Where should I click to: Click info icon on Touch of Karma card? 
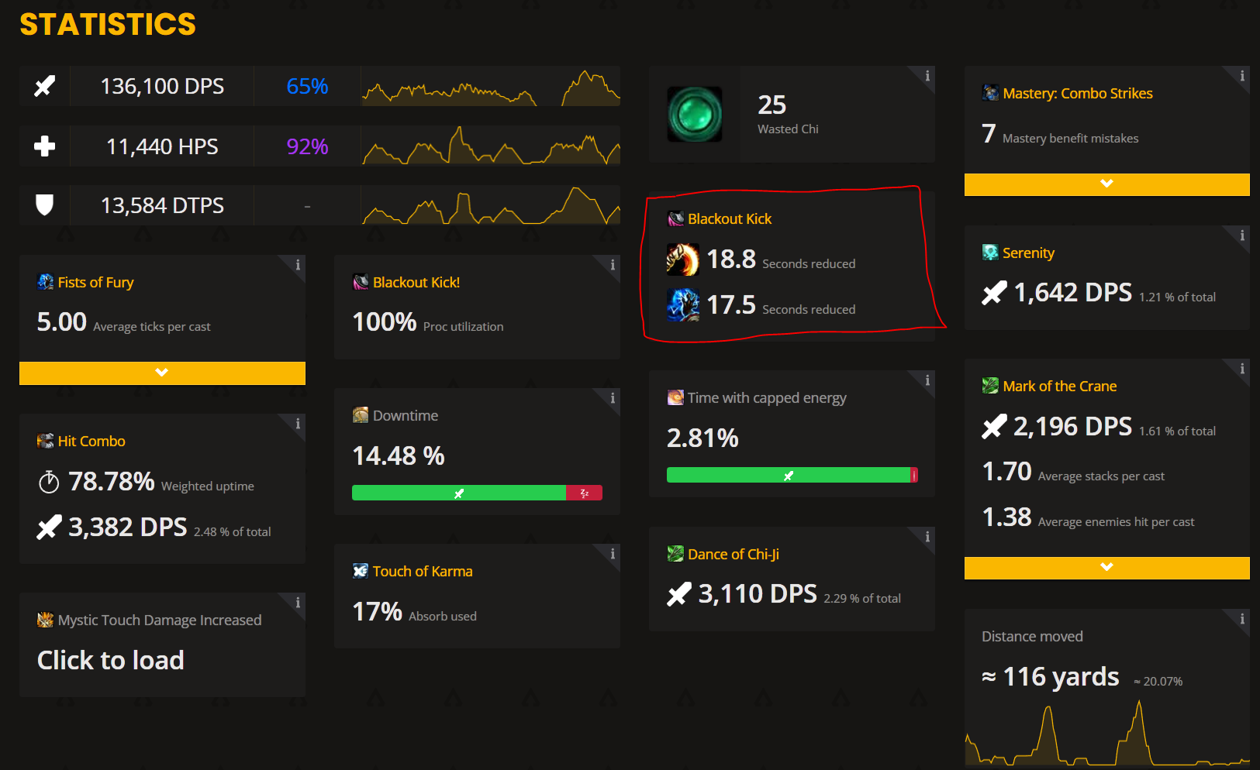(613, 554)
